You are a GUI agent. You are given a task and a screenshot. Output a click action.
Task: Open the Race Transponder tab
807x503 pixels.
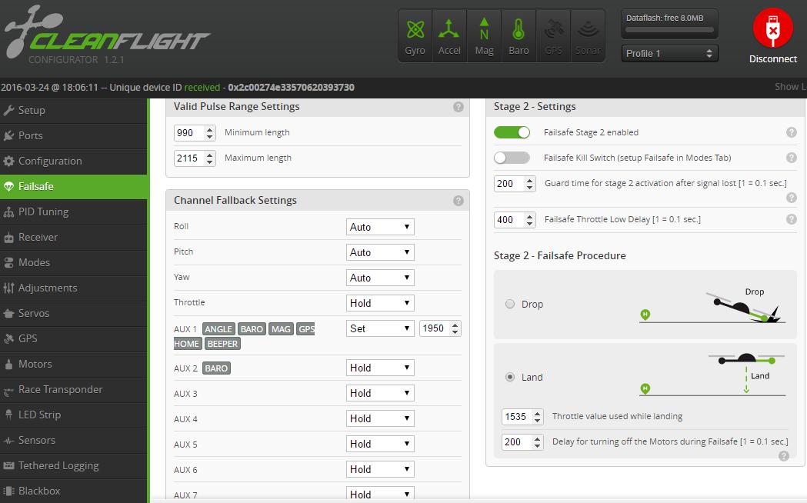[74, 389]
